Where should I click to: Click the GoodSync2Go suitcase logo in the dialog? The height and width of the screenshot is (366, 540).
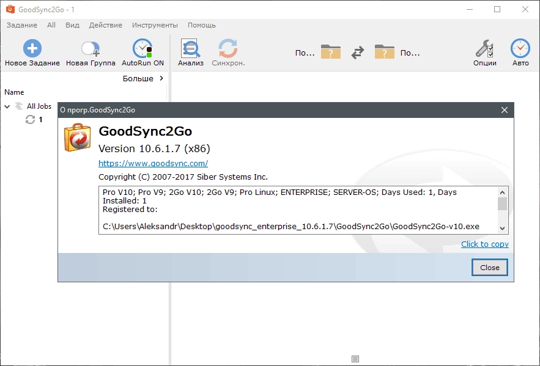pyautogui.click(x=78, y=137)
